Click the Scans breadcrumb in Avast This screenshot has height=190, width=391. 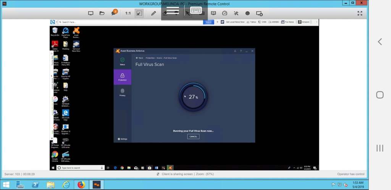click(159, 58)
